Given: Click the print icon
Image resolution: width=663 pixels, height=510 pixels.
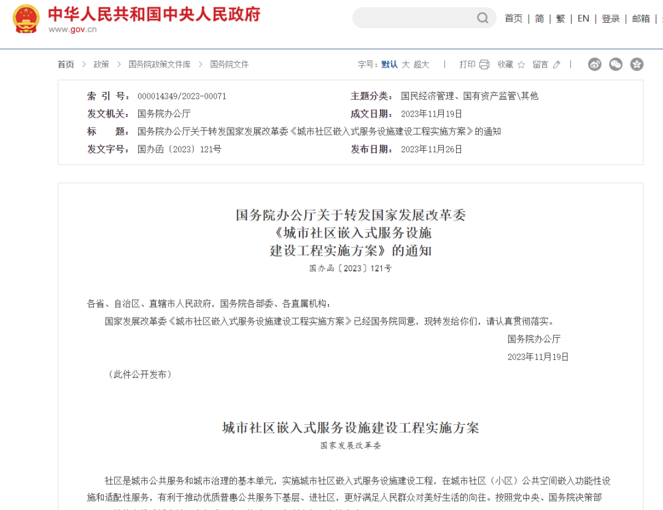Looking at the screenshot, I should tap(483, 64).
